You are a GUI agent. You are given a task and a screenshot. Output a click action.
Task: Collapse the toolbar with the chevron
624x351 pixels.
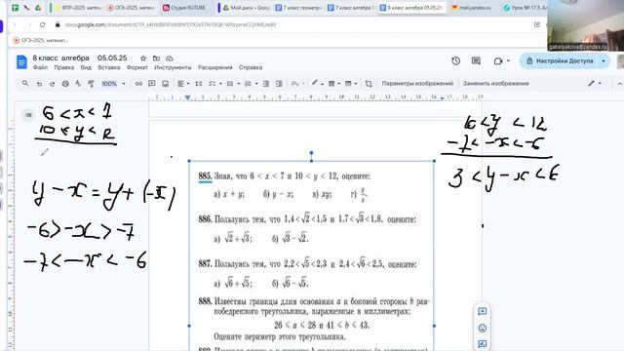(x=620, y=84)
